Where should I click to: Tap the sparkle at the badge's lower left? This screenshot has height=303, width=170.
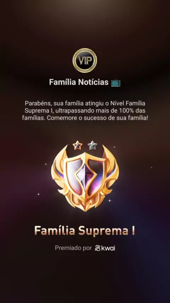tap(38, 194)
